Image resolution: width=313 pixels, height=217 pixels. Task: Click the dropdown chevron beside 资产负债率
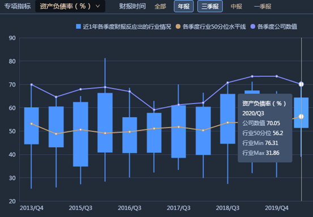tap(97, 6)
